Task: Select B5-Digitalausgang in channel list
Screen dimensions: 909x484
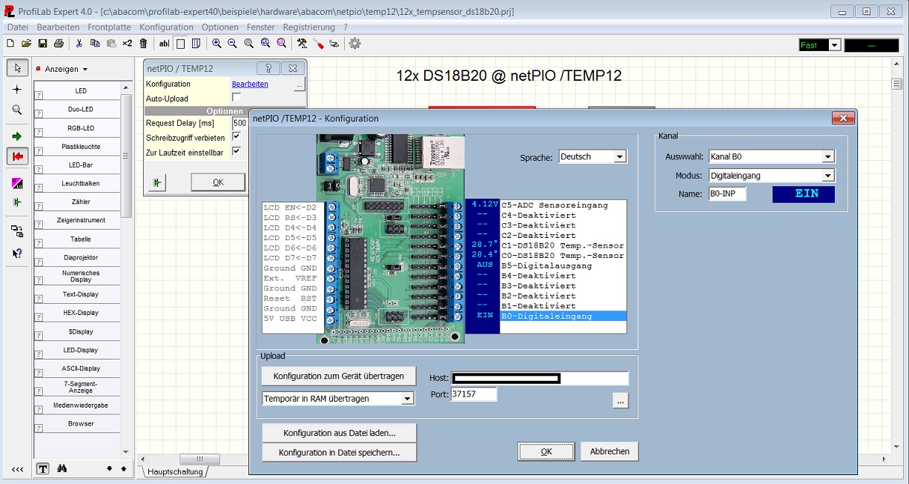Action: (x=563, y=265)
